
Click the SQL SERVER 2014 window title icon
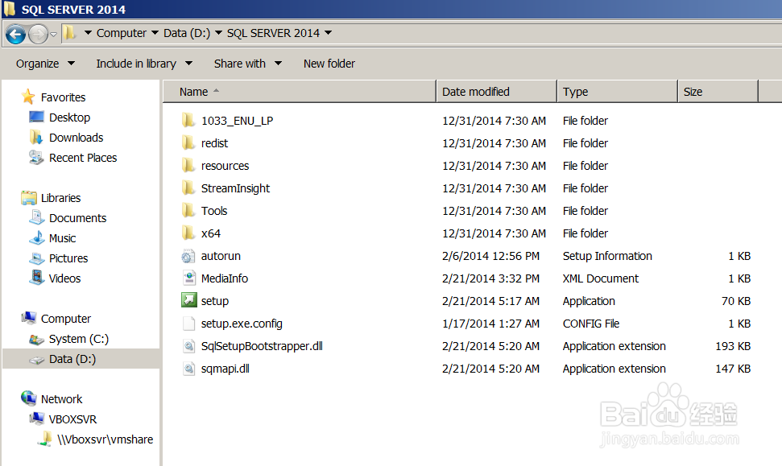coord(10,9)
